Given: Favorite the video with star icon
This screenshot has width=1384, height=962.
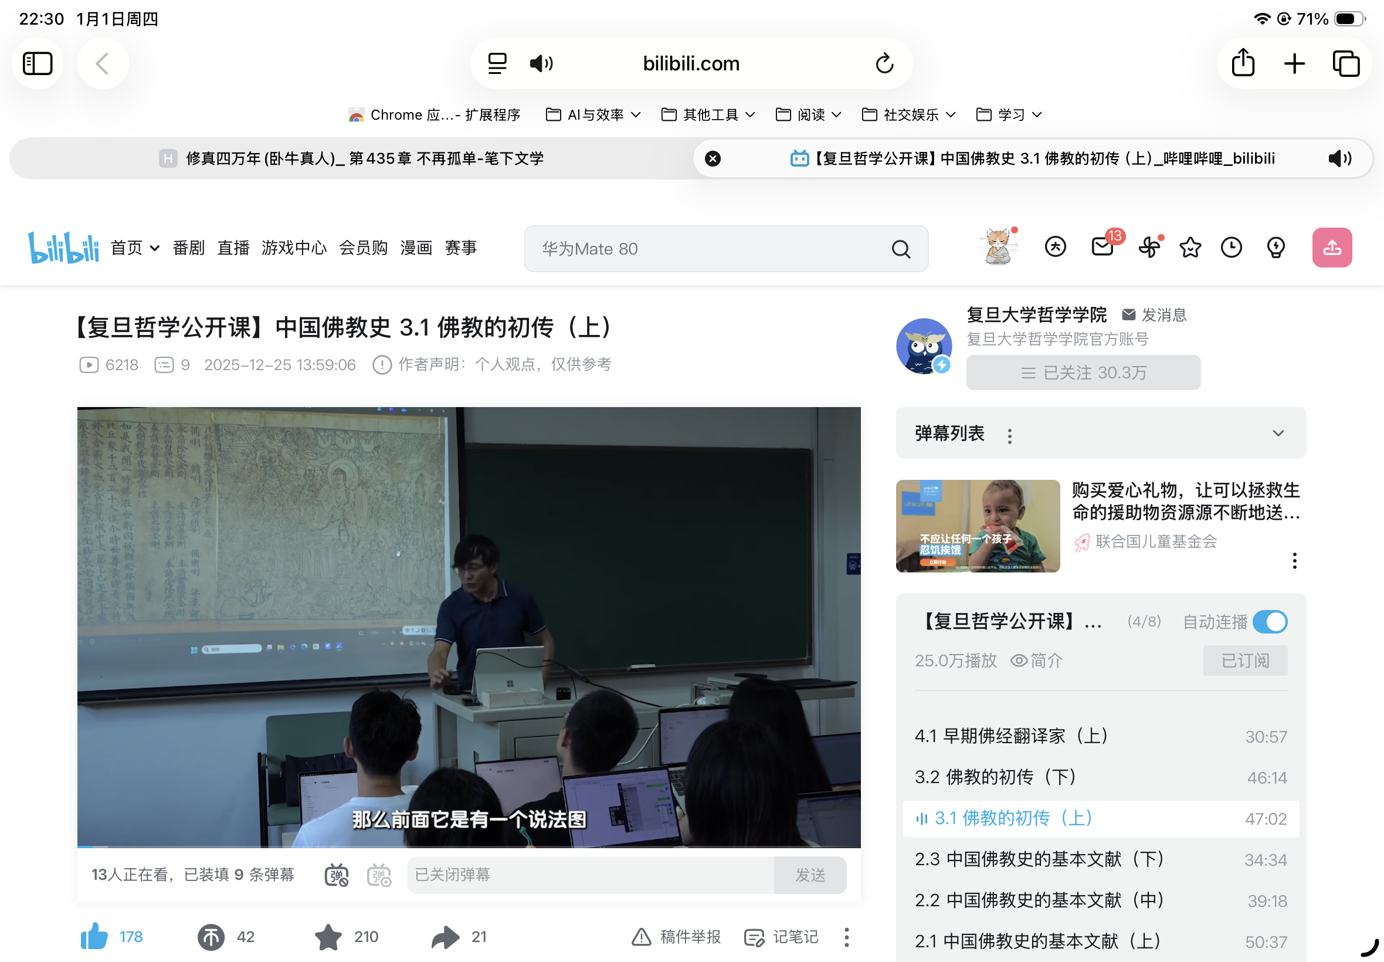Looking at the screenshot, I should [x=328, y=937].
